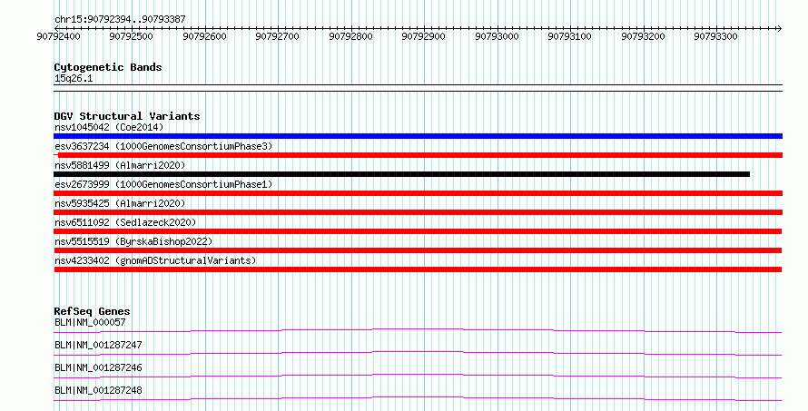Open the nsv5935425 (Almarri2020) label
This screenshot has width=808, height=411.
[x=120, y=203]
